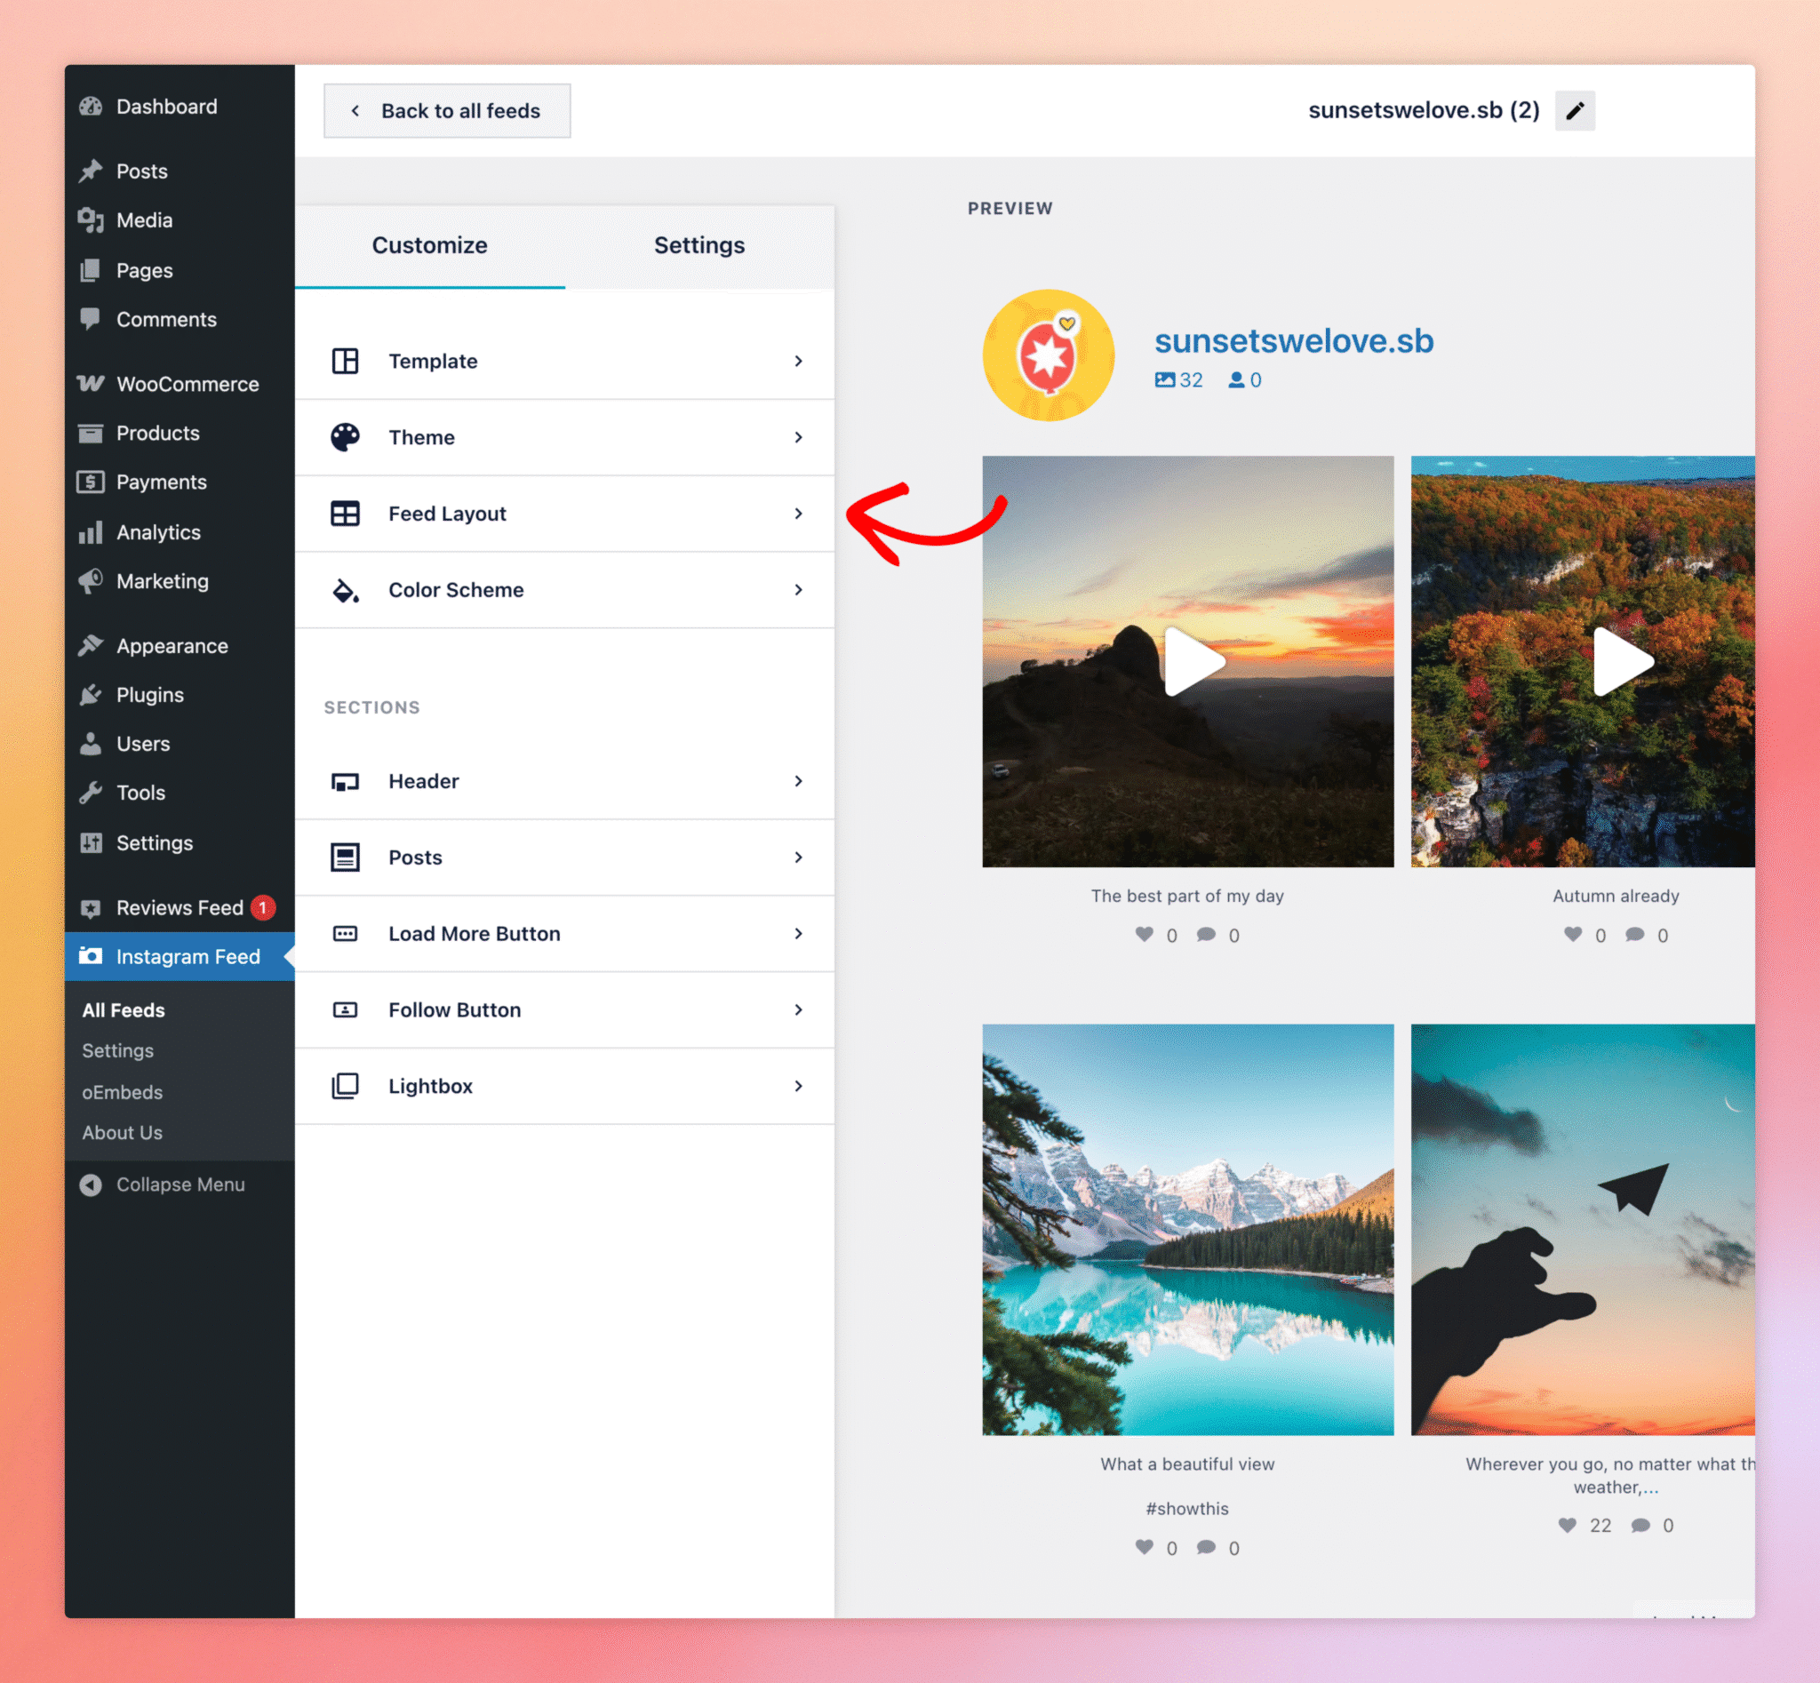Click the Theme palette icon
Image resolution: width=1820 pixels, height=1683 pixels.
(345, 437)
